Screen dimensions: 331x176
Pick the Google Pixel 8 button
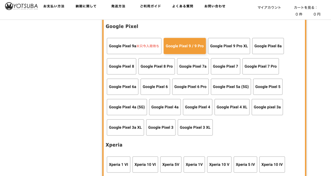click(x=122, y=66)
